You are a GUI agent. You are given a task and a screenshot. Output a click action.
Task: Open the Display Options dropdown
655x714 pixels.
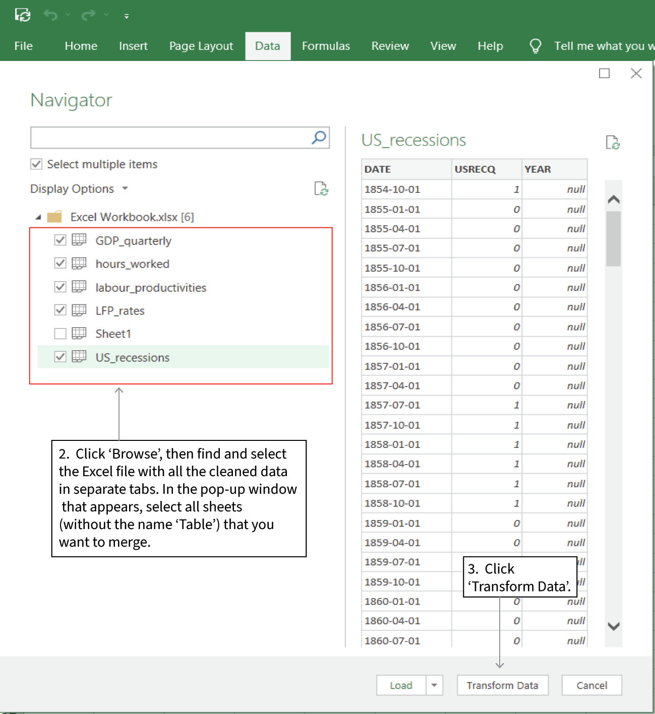click(125, 188)
